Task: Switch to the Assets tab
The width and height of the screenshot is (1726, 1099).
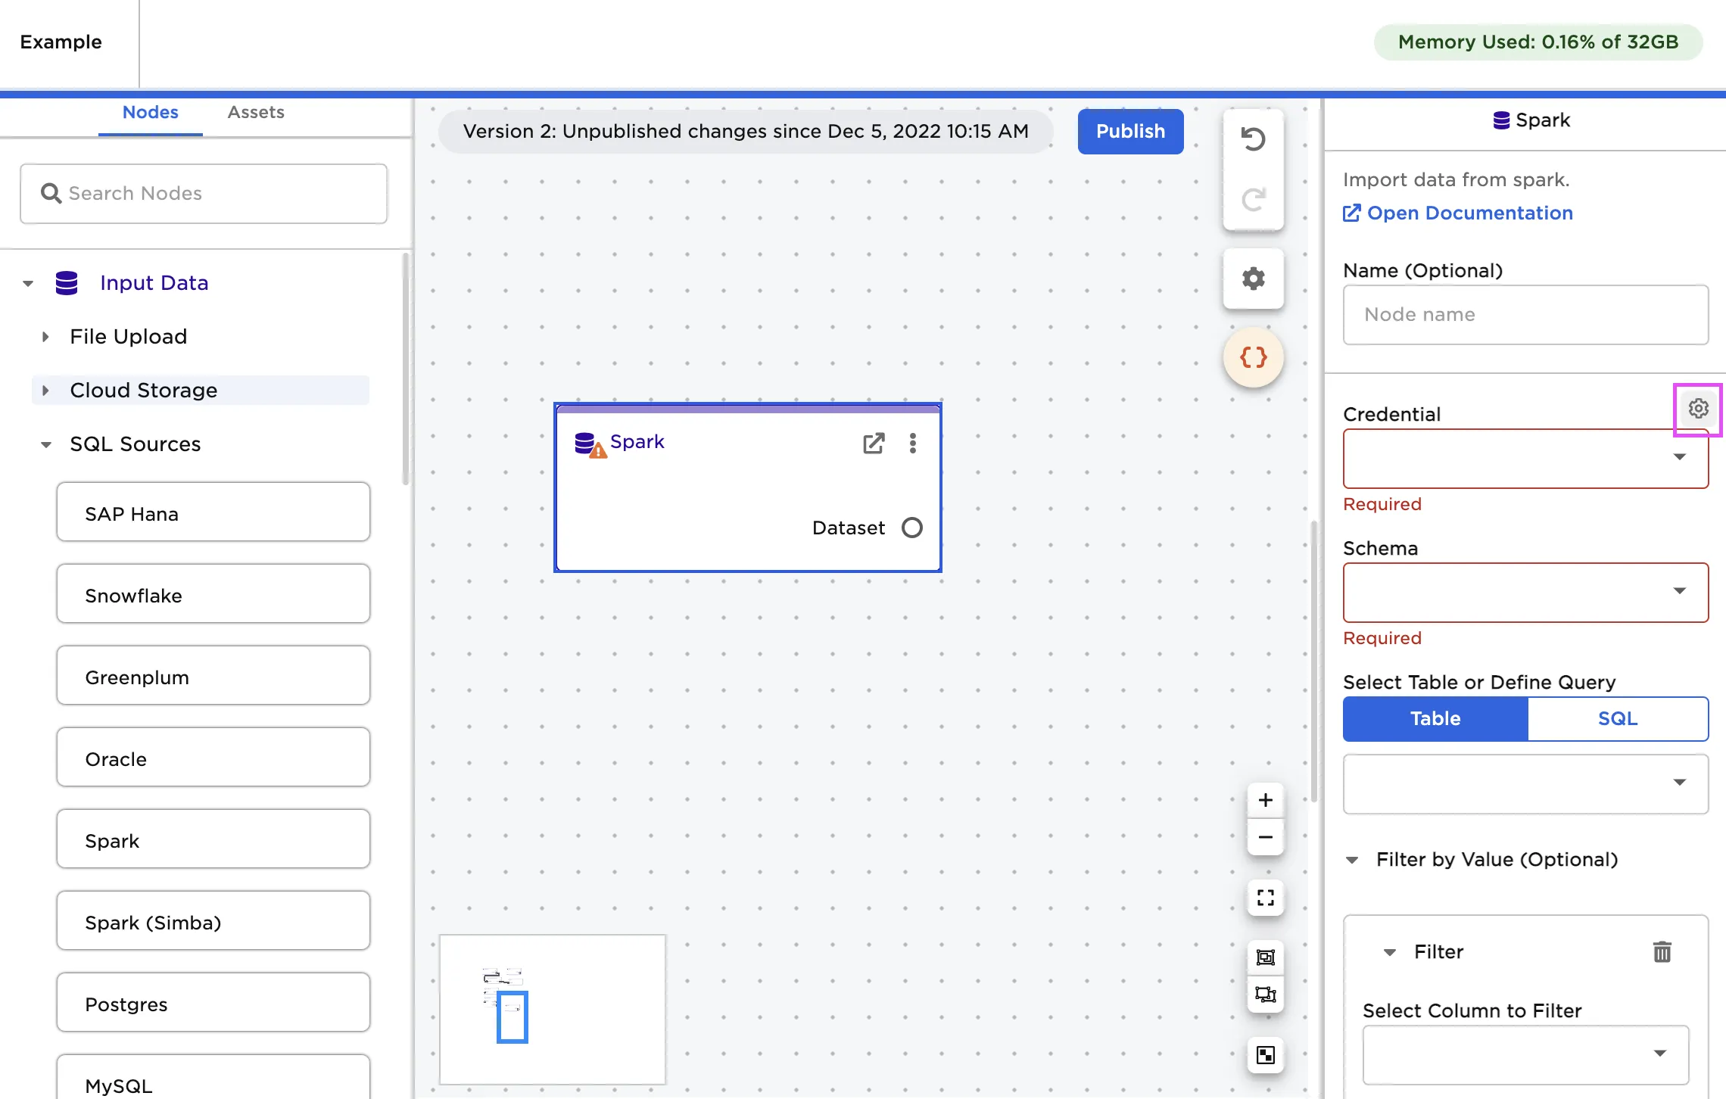Action: pyautogui.click(x=256, y=113)
